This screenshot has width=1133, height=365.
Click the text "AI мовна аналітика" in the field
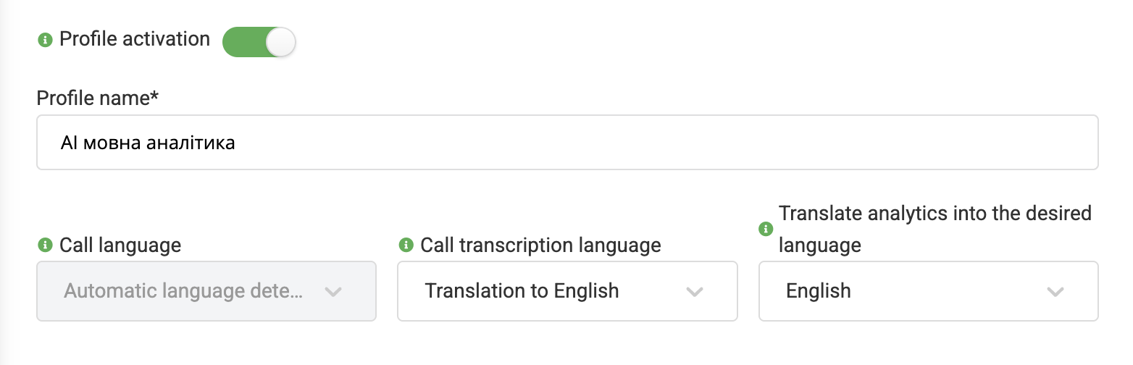click(148, 143)
